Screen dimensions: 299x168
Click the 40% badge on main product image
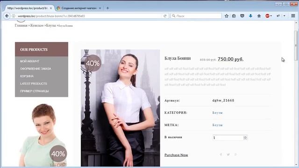(x=93, y=63)
